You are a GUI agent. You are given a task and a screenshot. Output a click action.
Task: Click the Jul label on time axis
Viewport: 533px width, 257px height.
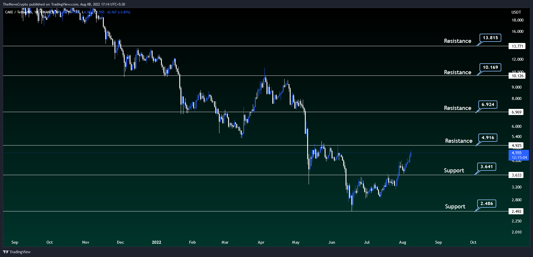point(367,242)
